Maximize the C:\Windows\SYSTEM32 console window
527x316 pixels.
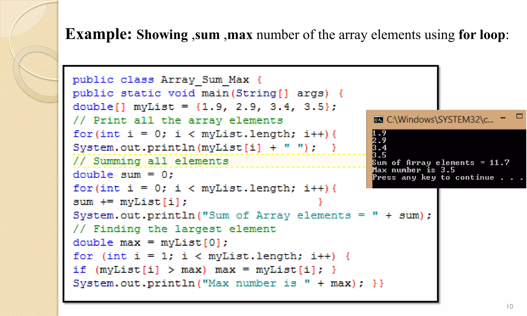[519, 116]
